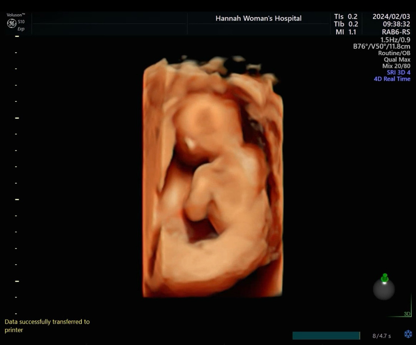Select the SRI 3D 4 setting
This screenshot has height=345, width=416.
tap(398, 72)
